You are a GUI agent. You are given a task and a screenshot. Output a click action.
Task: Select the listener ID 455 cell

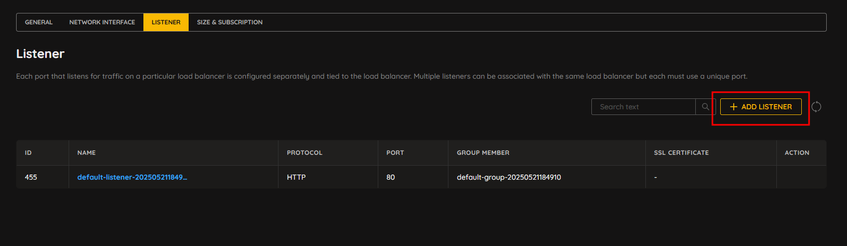[43, 177]
